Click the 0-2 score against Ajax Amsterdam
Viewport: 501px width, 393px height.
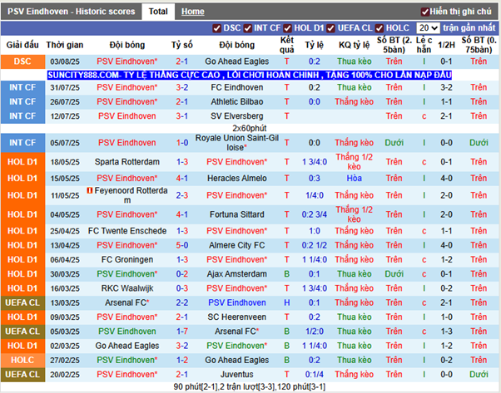[182, 274]
